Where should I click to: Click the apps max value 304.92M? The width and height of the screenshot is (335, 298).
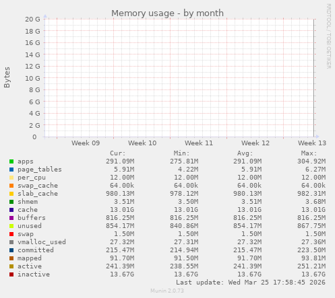pyautogui.click(x=311, y=161)
